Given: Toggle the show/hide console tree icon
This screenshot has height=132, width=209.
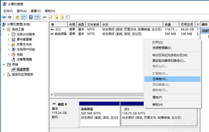Looking at the screenshot, I should click(x=23, y=17).
